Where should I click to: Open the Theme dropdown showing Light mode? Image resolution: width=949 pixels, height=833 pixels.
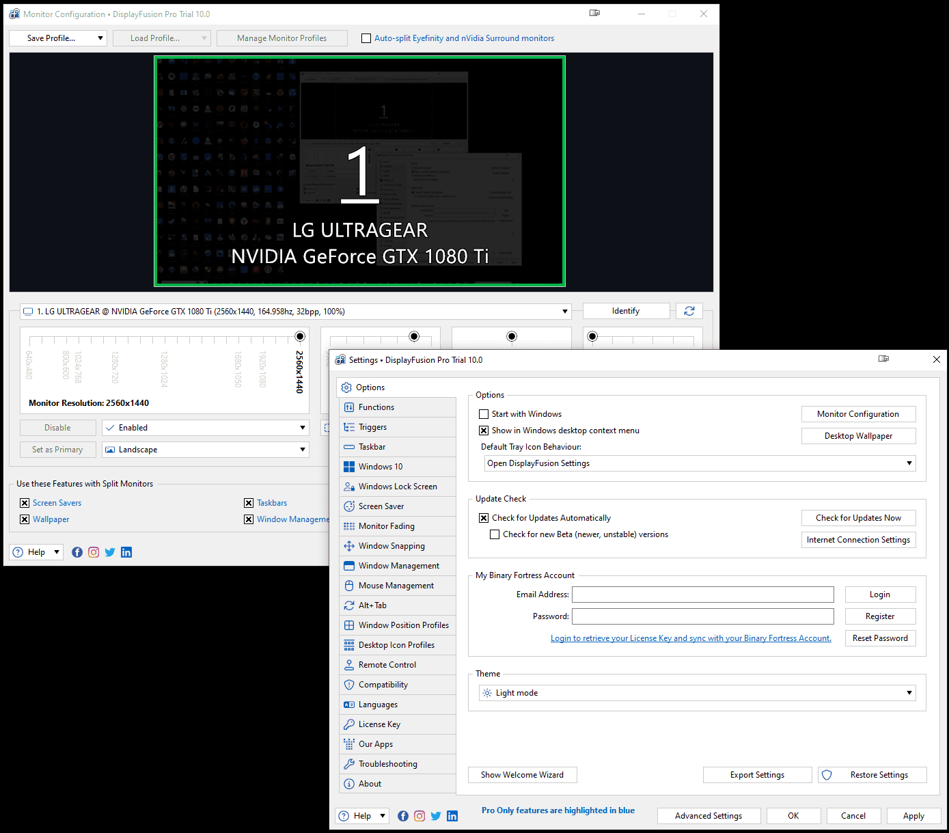(697, 693)
